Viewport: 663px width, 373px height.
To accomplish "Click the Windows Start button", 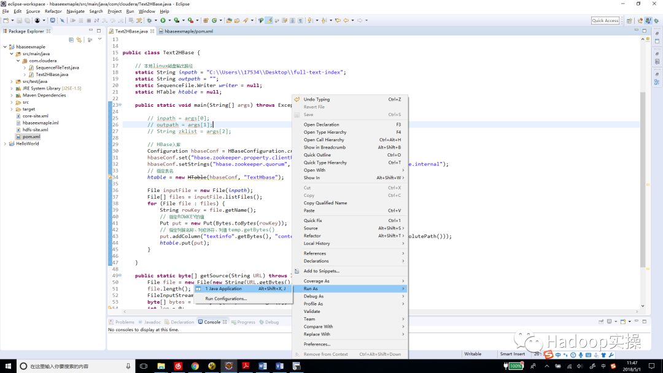I will coord(8,366).
